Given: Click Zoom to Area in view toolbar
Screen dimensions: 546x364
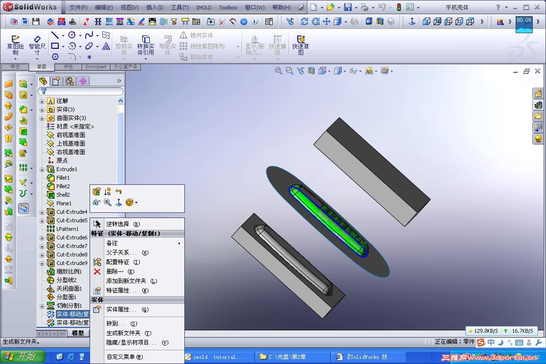Looking at the screenshot, I should [289, 71].
